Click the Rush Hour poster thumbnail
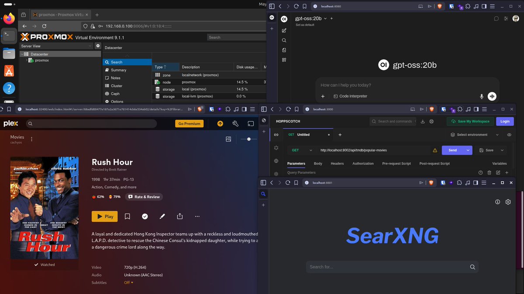Image resolution: width=524 pixels, height=294 pixels. tap(45, 208)
